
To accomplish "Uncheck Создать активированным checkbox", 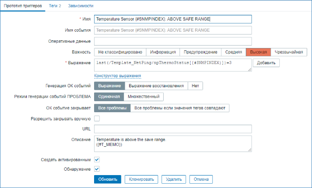I will coord(97,160).
